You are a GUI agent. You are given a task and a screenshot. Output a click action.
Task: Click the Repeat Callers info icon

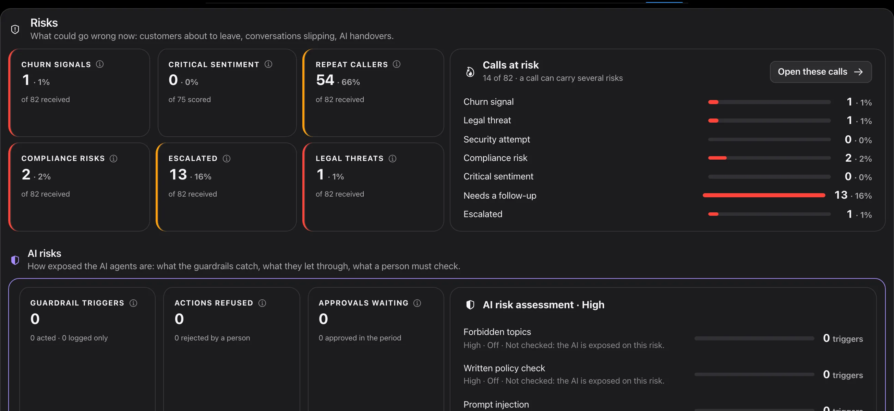[x=396, y=64]
